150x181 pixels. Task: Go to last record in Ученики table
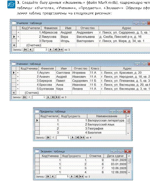click(x=53, y=97)
